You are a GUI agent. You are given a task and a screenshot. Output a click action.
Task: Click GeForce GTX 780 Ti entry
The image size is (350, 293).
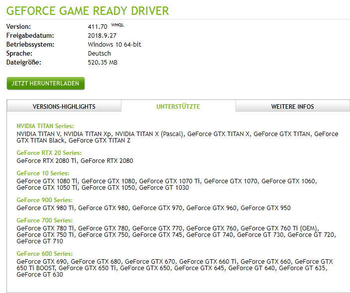45,228
